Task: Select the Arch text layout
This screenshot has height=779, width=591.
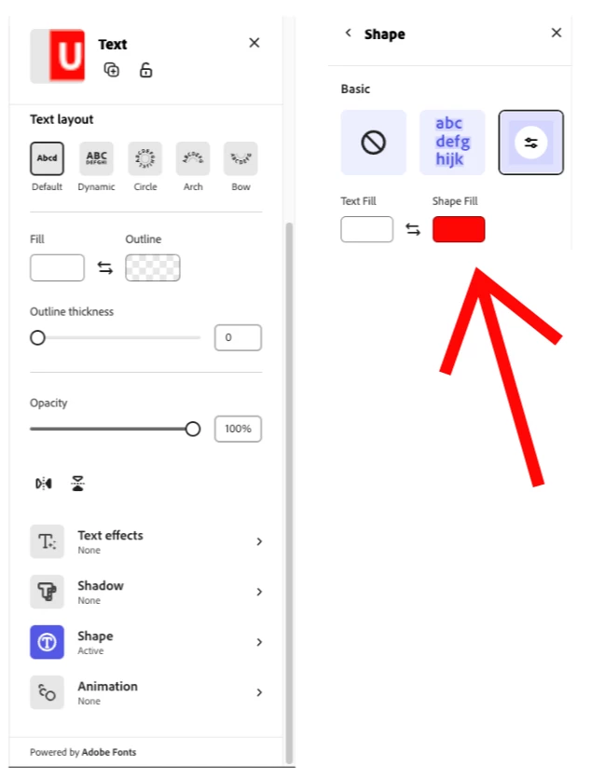Action: click(x=193, y=158)
